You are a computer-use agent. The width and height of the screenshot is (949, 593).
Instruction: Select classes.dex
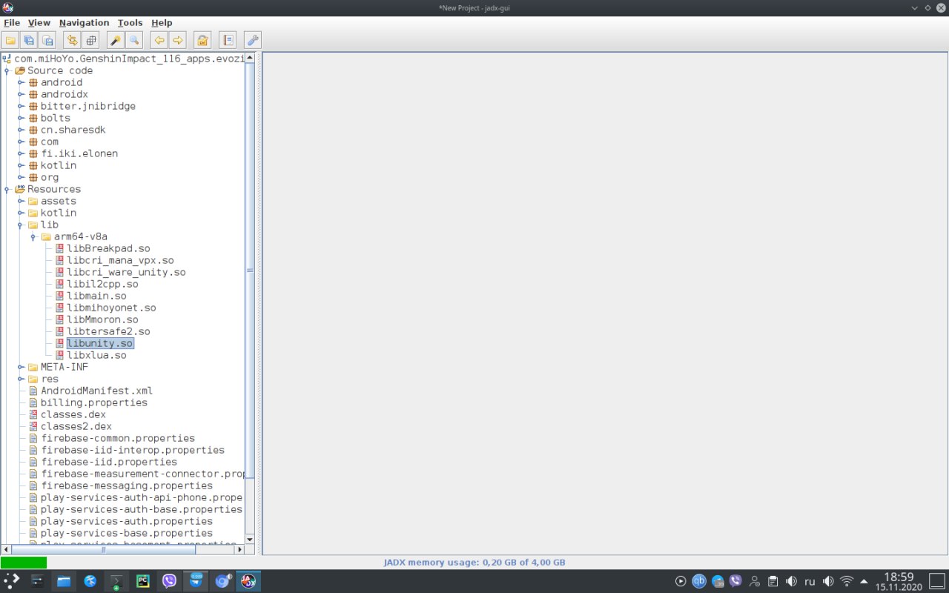73,414
